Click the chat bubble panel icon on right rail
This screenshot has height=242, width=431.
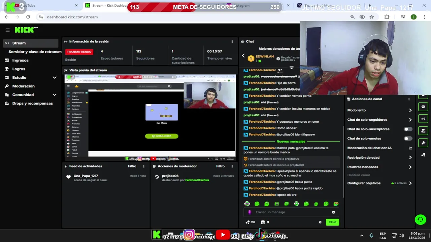coord(423,107)
